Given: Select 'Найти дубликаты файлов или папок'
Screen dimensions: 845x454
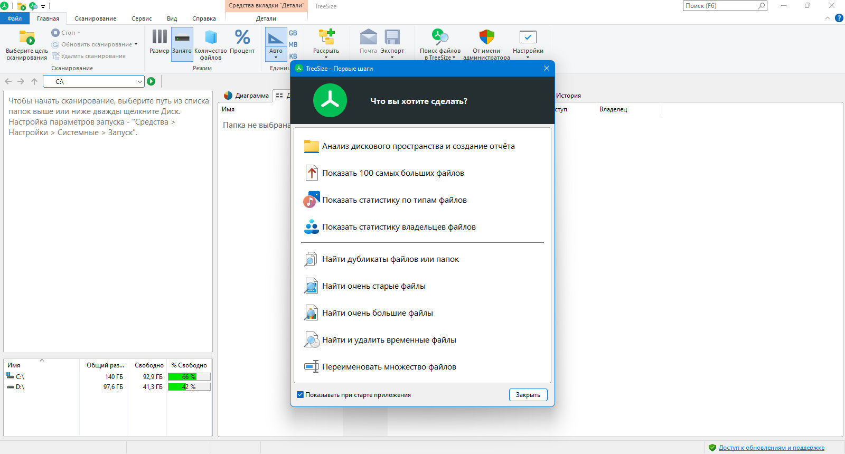Looking at the screenshot, I should coord(390,259).
